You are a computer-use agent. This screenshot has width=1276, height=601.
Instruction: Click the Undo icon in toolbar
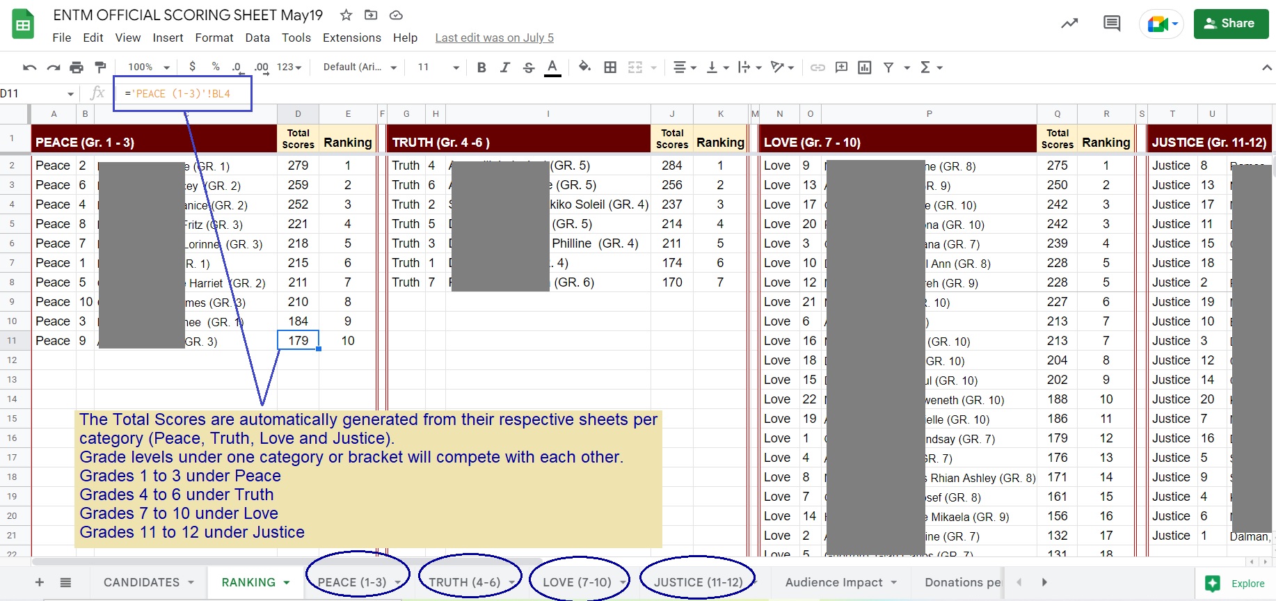[x=29, y=67]
